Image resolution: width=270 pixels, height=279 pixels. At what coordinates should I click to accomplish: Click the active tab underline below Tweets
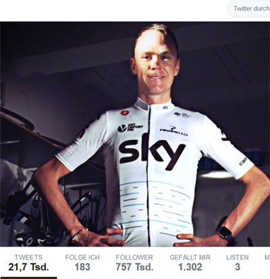pyautogui.click(x=28, y=278)
